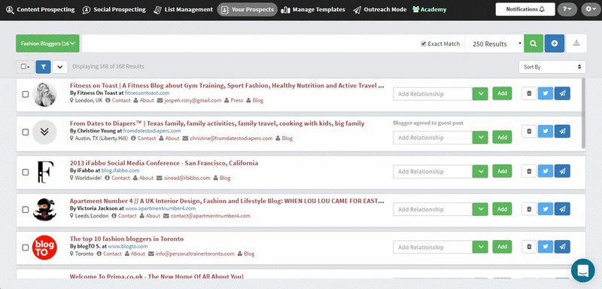Open the 250 Results dropdown
The width and height of the screenshot is (602, 289).
pyautogui.click(x=494, y=44)
